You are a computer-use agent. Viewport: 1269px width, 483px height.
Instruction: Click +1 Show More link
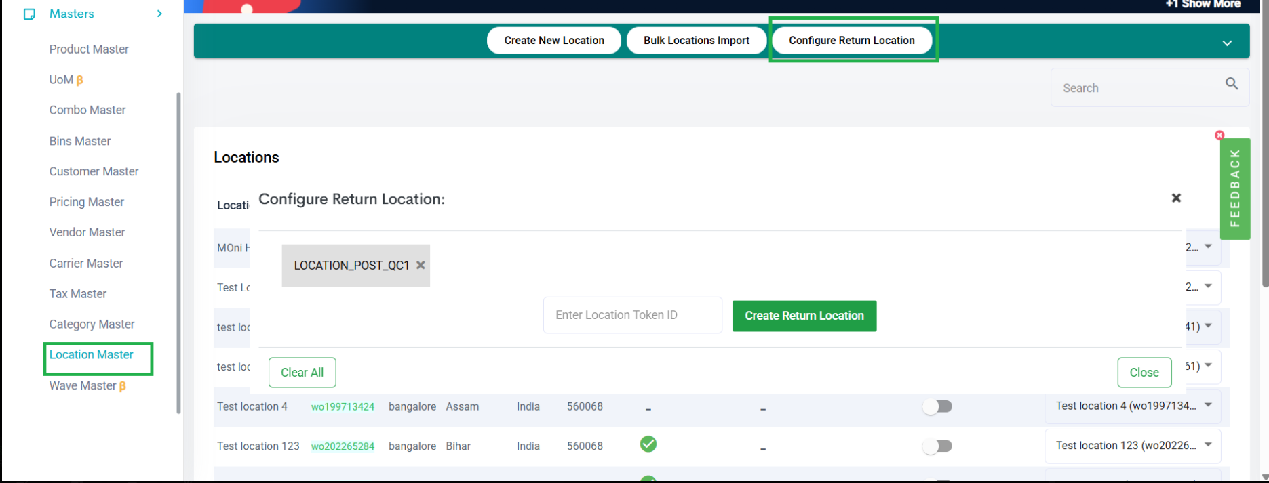click(1203, 4)
